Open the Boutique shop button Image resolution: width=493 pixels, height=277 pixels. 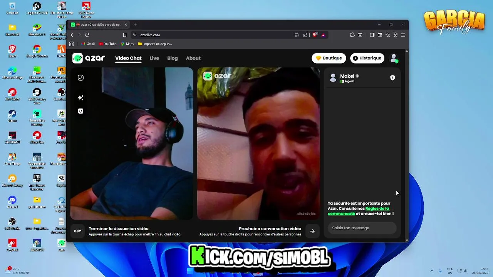click(x=329, y=58)
